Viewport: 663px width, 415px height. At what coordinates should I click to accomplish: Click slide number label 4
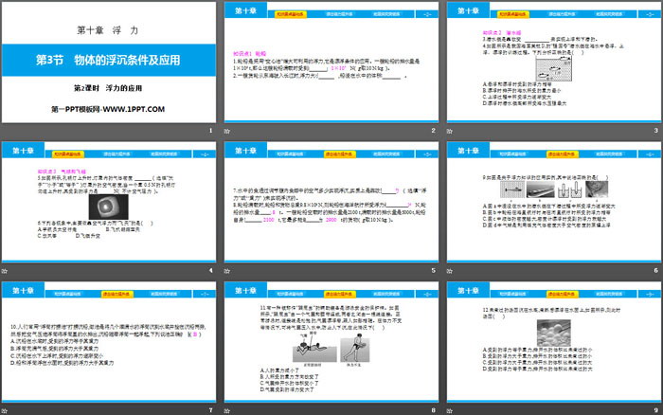(210, 270)
